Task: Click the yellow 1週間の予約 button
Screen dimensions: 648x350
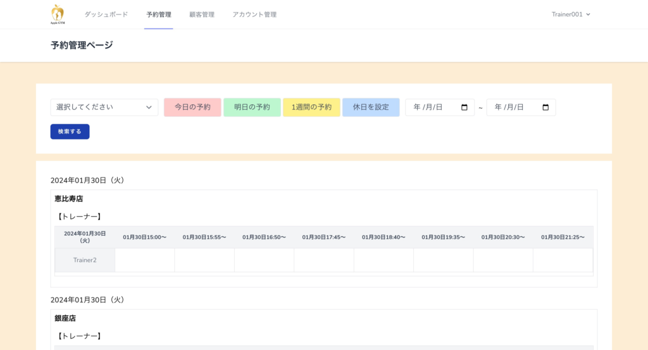Action: click(x=311, y=107)
